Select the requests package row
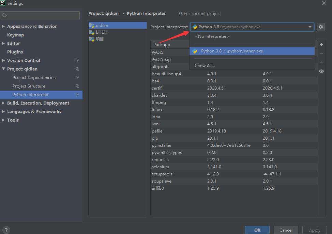Image resolution: width=332 pixels, height=234 pixels. click(234, 159)
